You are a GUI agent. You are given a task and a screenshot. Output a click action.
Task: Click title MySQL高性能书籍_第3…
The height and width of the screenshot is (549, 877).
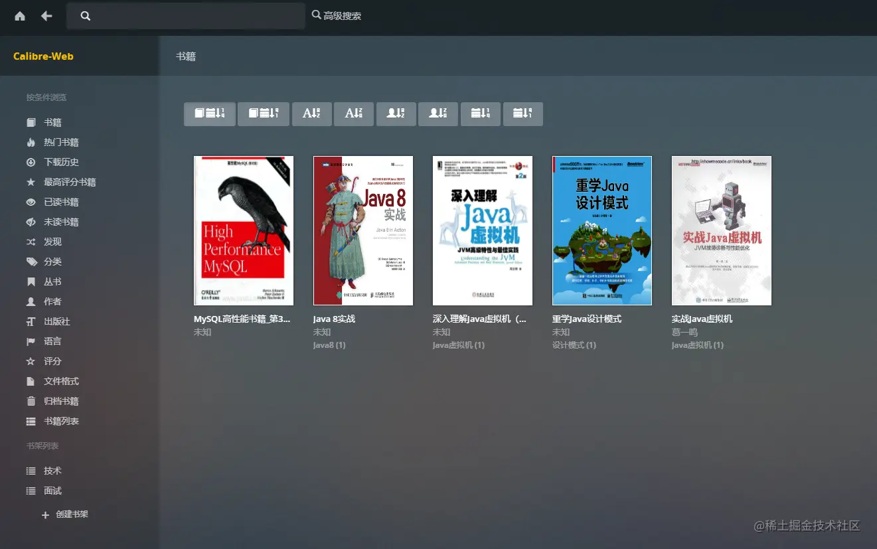coord(242,319)
